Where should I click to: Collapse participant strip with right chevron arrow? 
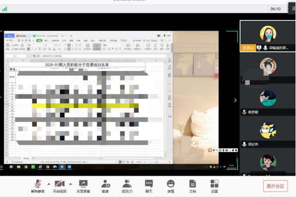235,100
